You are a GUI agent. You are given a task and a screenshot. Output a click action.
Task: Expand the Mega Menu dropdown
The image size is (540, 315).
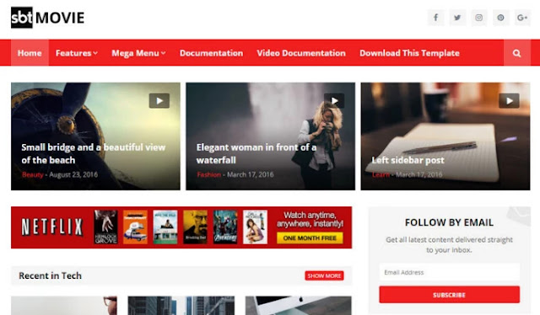coord(138,53)
